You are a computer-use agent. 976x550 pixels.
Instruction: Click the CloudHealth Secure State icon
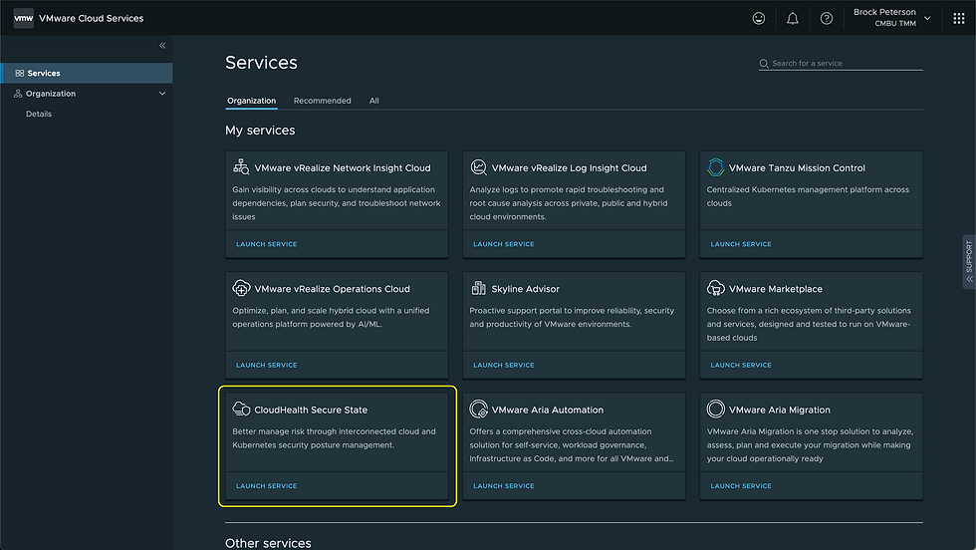coord(241,410)
